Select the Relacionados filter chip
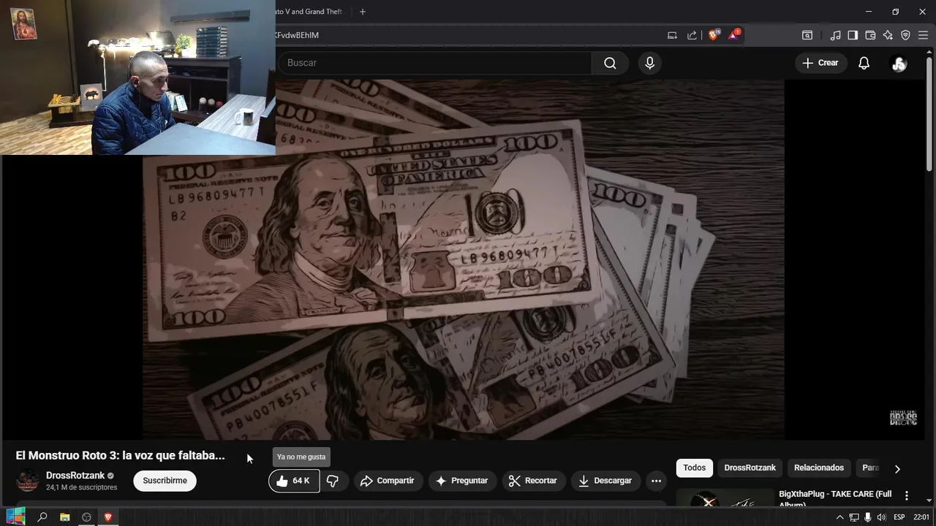 (x=819, y=468)
